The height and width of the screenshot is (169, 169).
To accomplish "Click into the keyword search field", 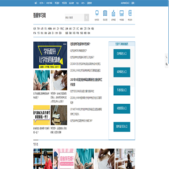I will [x=75, y=17].
